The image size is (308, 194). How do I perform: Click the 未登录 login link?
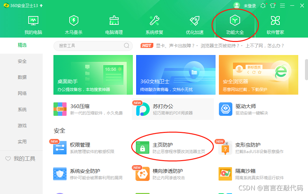point(250,6)
